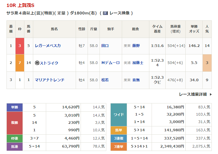Viewport: 218px width, 154px height.
Task: Click the 馬連 payout label
Action: click(x=15, y=147)
